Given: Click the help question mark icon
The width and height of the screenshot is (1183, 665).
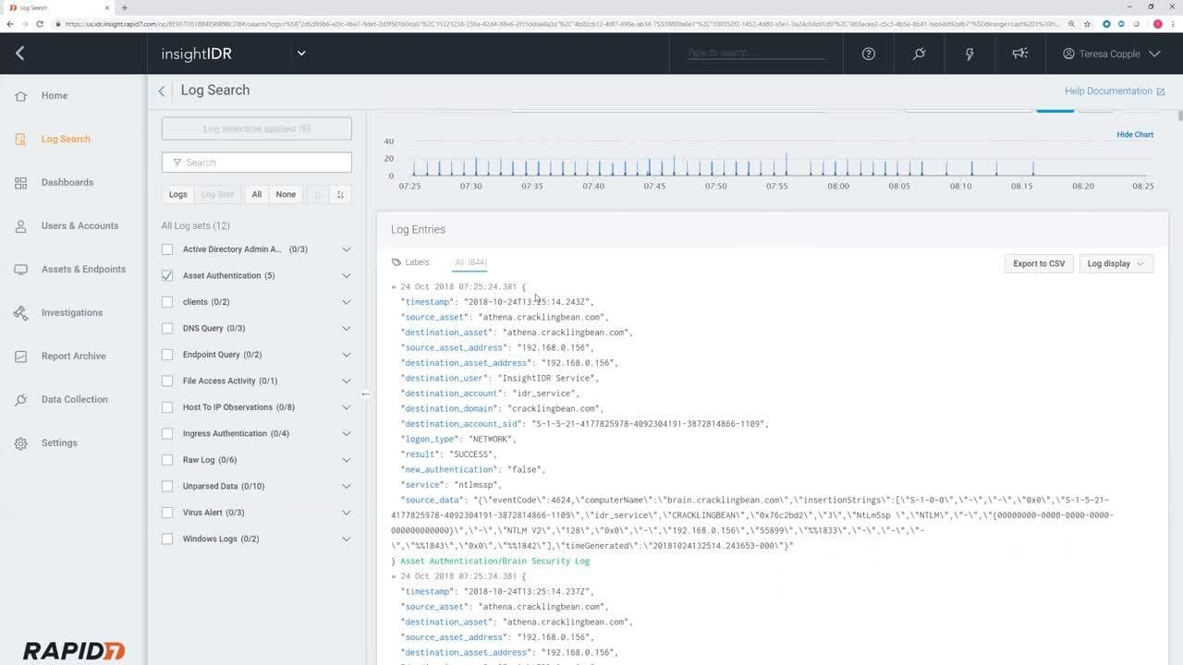Looking at the screenshot, I should tap(868, 54).
